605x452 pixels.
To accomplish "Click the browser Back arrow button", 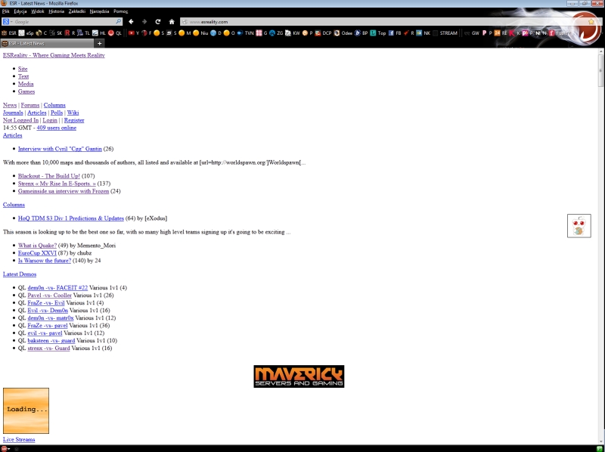I will coord(131,22).
